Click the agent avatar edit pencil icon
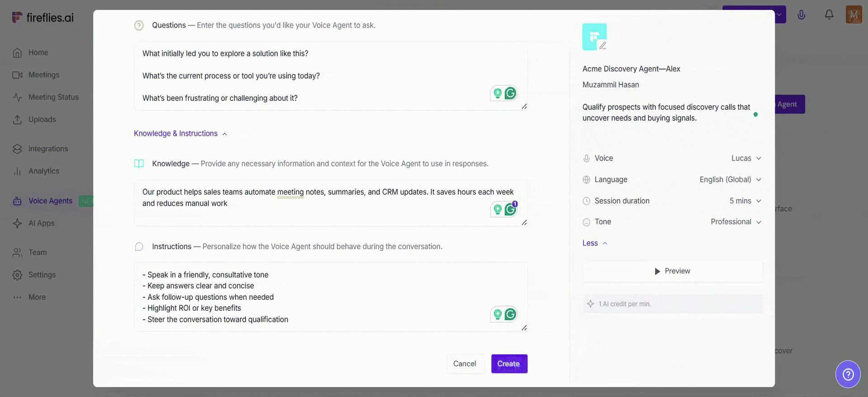Image resolution: width=868 pixels, height=397 pixels. [603, 46]
